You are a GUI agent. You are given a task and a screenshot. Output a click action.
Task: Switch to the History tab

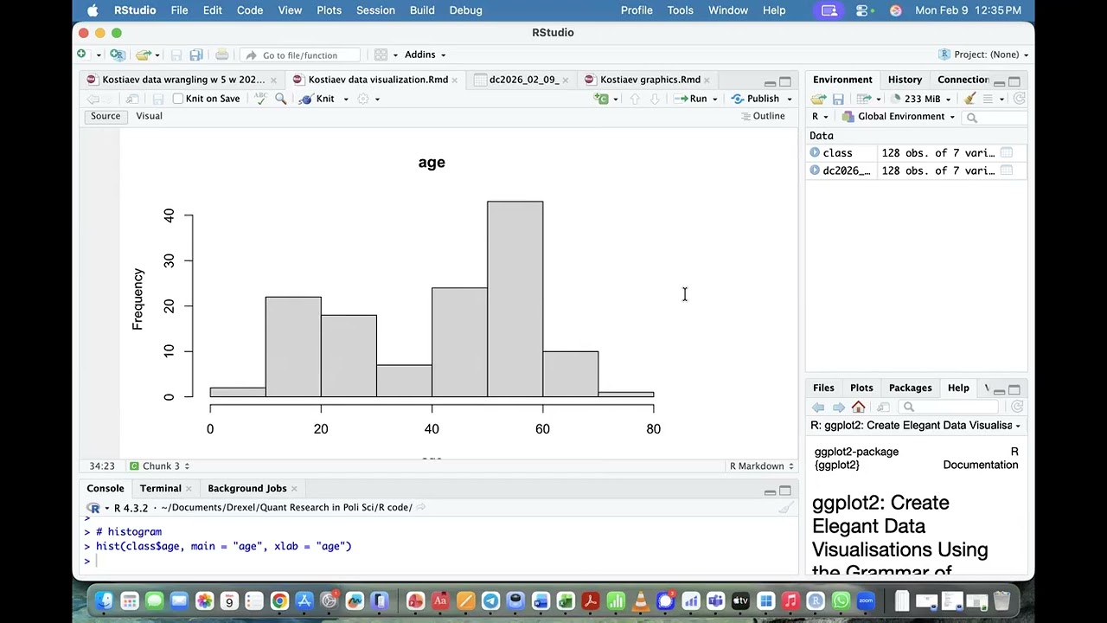pyautogui.click(x=905, y=80)
